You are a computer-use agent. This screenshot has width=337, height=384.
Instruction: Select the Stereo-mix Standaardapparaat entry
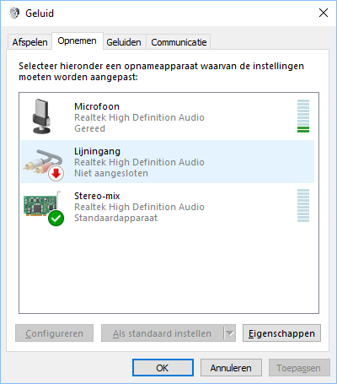coord(168,207)
